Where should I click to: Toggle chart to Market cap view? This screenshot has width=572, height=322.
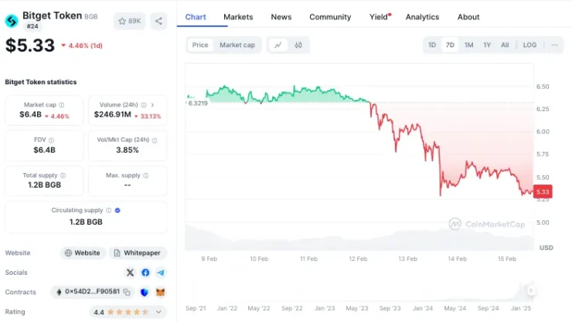(x=237, y=45)
